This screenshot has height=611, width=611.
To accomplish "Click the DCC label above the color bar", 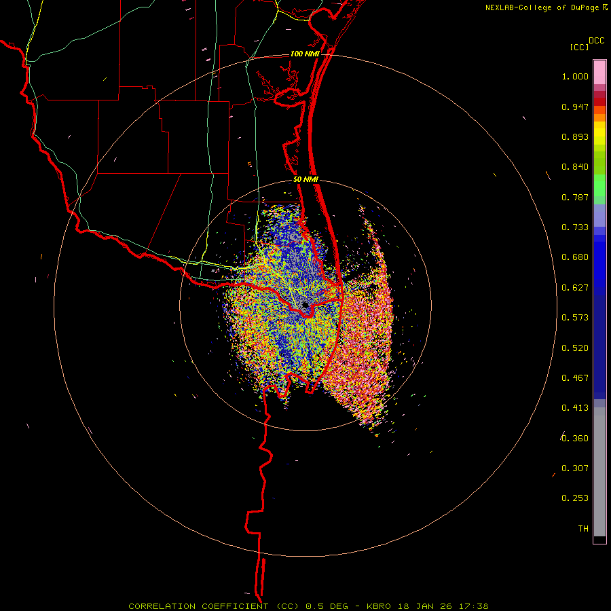I will point(596,41).
